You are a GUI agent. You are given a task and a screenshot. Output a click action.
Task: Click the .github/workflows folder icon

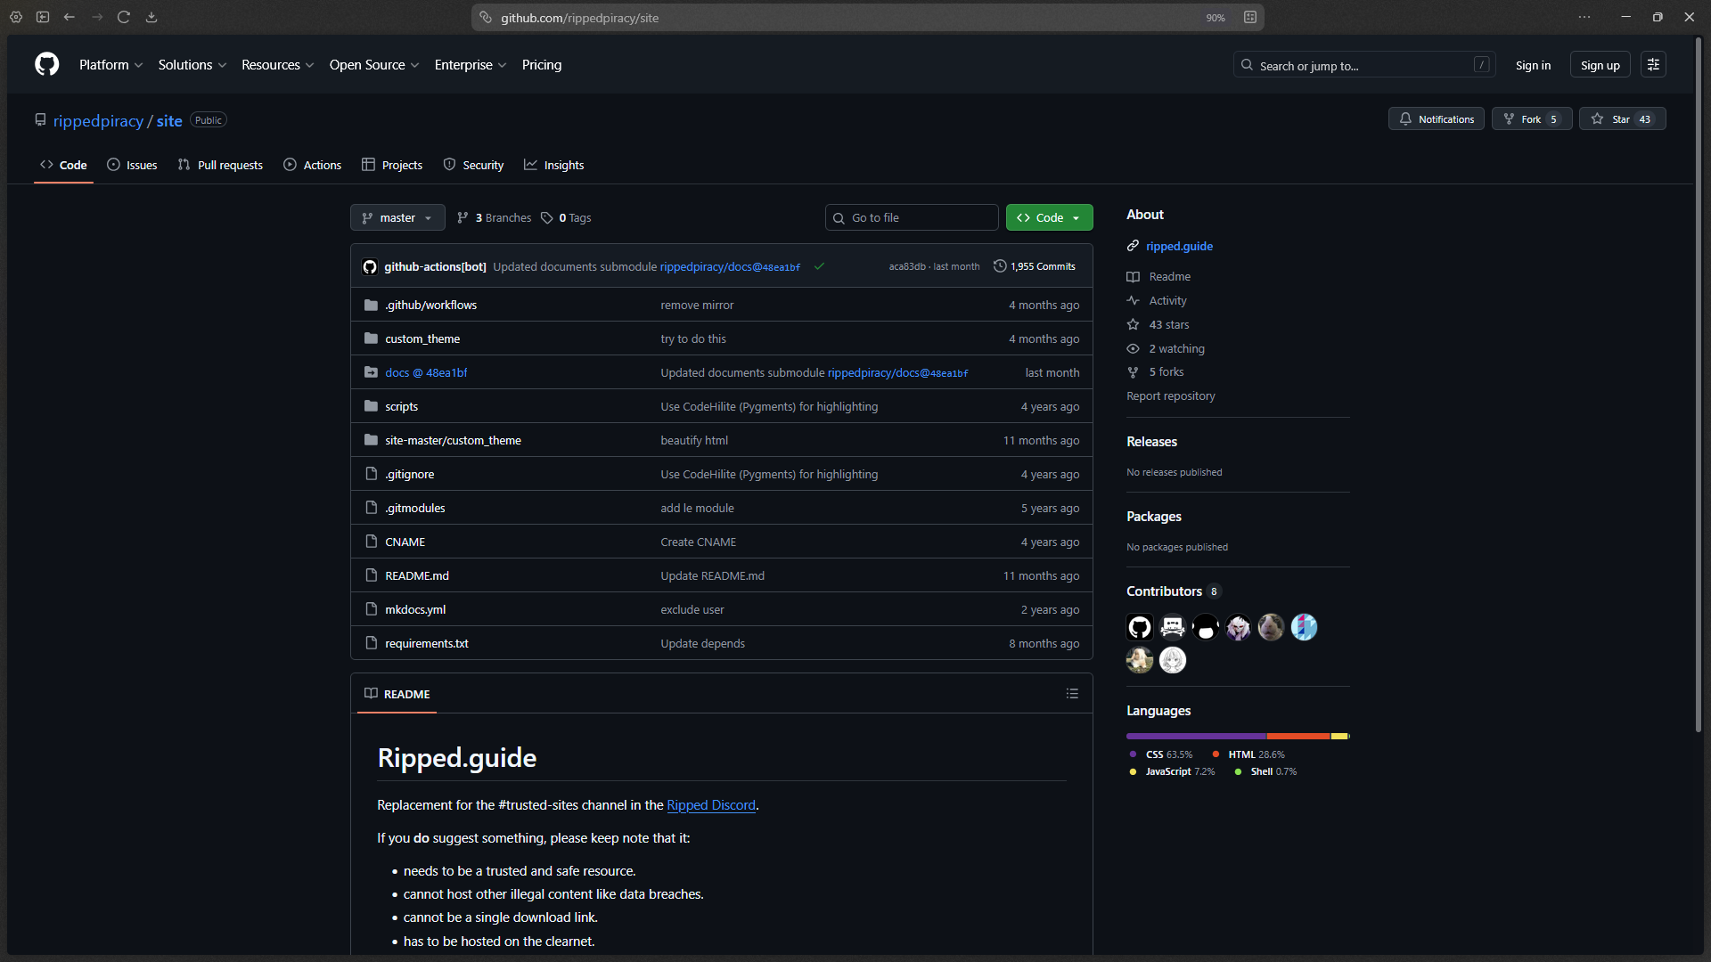click(x=371, y=305)
